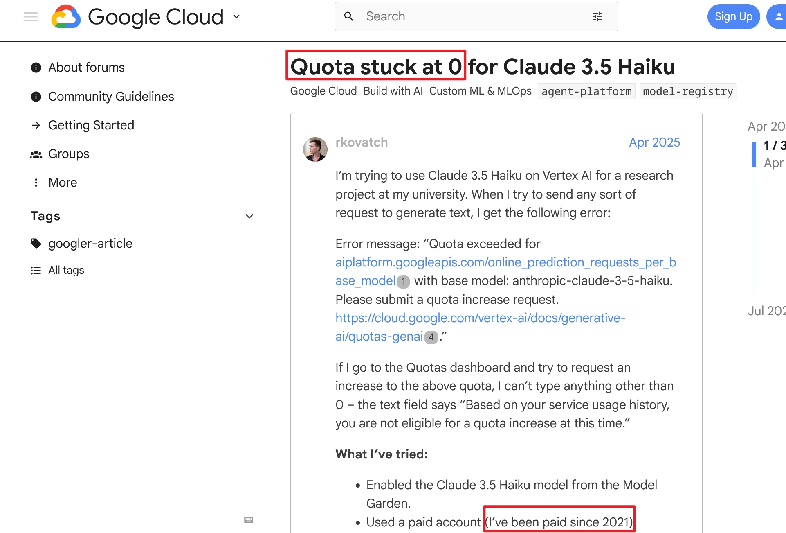The width and height of the screenshot is (786, 533).
Task: Open the Google Cloud category link
Action: pos(323,91)
